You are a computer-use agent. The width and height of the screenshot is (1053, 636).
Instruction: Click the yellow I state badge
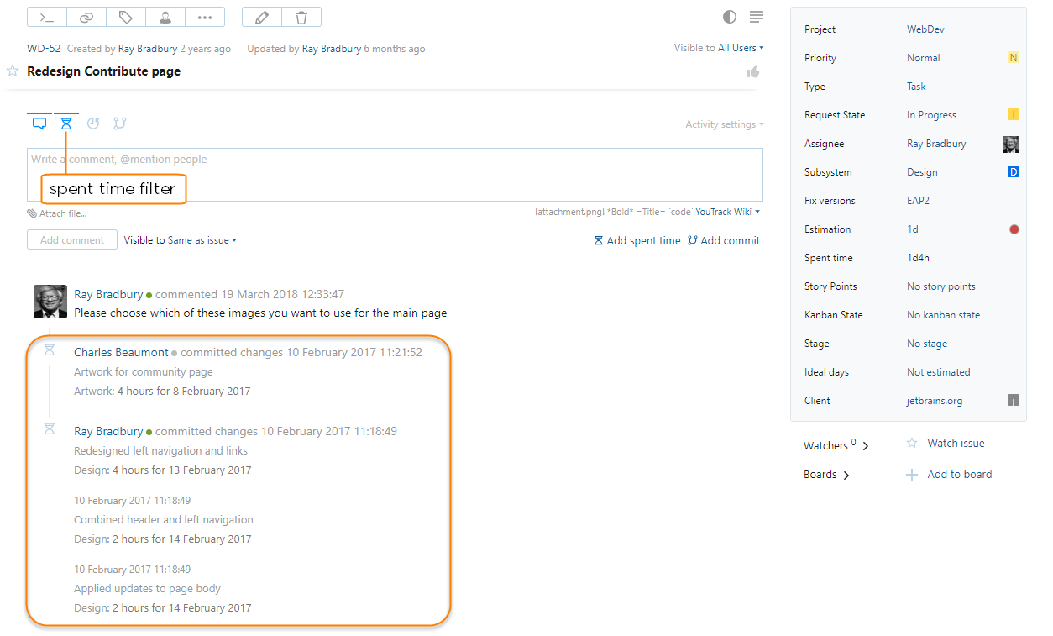pyautogui.click(x=1014, y=115)
